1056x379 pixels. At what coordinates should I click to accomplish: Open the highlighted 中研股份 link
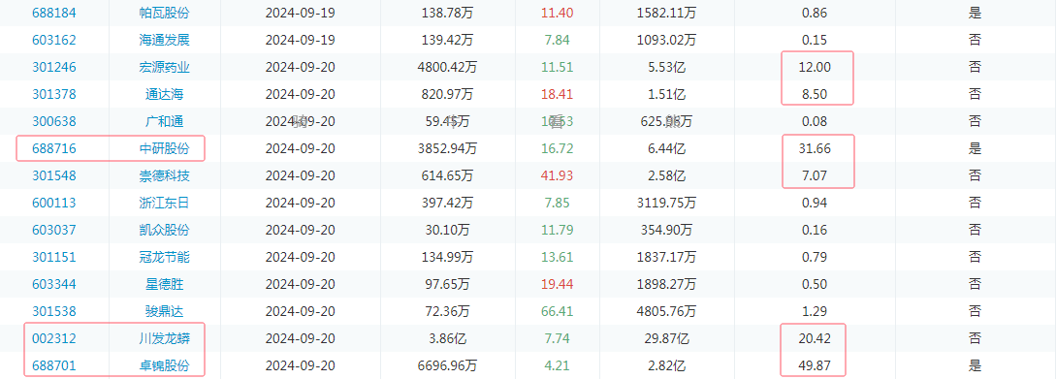165,148
